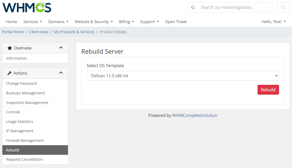The height and width of the screenshot is (168, 292).
Task: Open the WHMCompleteSolution link
Action: [x=195, y=115]
